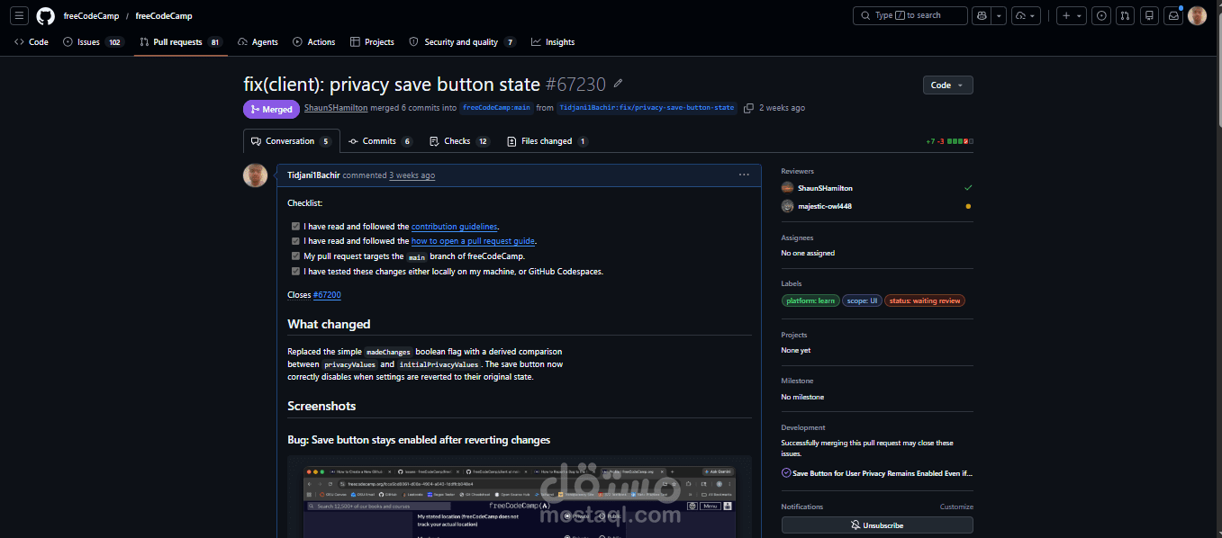Open the bug screenshot thumbnail image
This screenshot has height=538, width=1222.
point(520,500)
